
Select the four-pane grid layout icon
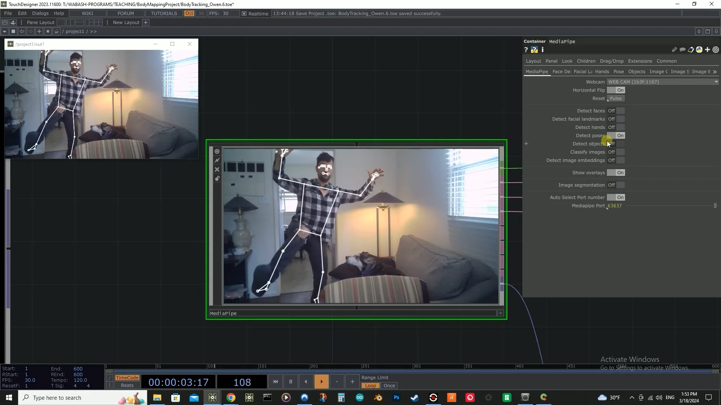coord(98,22)
